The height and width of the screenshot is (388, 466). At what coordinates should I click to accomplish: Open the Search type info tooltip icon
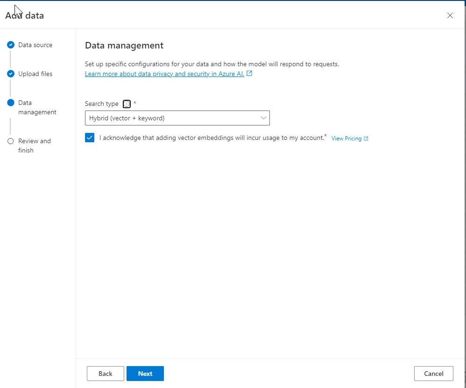point(127,104)
